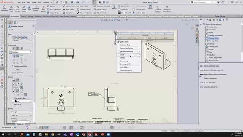Image resolution: width=243 pixels, height=137 pixels.
Task: Select Drawing Notes library folder
Action: pyautogui.click(x=213, y=38)
